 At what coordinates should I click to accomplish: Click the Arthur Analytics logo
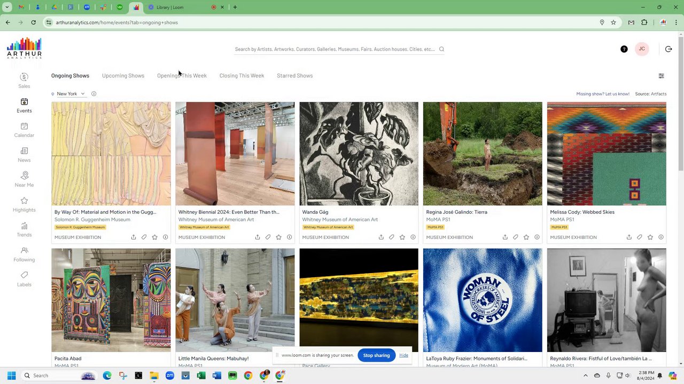(24, 48)
